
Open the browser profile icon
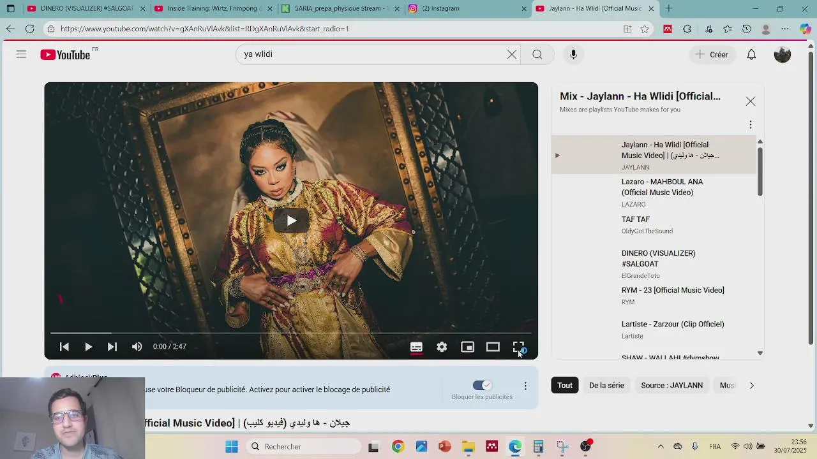[766, 29]
